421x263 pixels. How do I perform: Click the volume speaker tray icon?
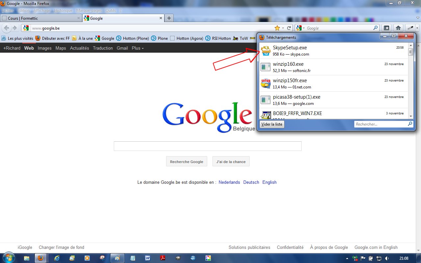tap(386, 258)
